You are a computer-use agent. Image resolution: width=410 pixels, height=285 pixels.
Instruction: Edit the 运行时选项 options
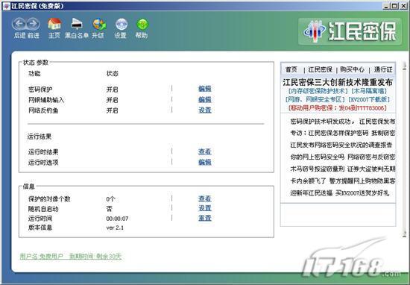205,162
